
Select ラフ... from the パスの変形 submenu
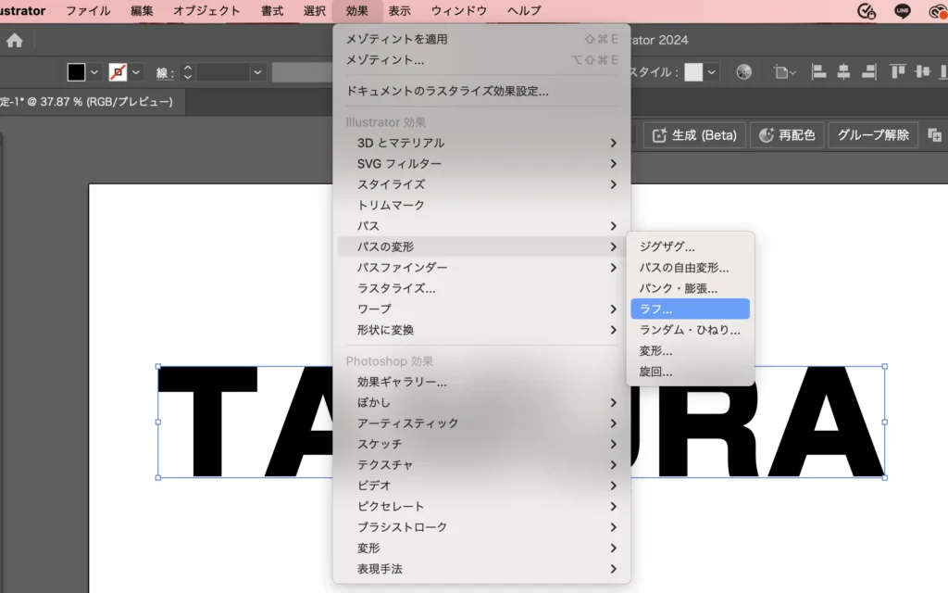click(690, 309)
